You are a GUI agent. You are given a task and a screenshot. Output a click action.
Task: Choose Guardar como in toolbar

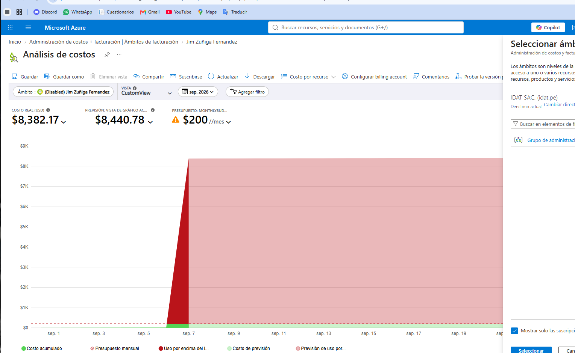click(x=64, y=77)
